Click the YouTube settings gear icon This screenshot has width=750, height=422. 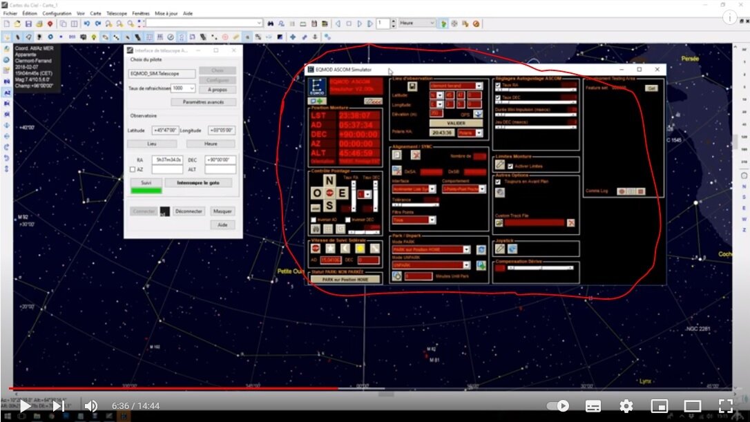626,406
